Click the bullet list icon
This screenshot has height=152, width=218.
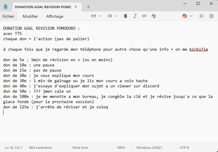point(110,16)
